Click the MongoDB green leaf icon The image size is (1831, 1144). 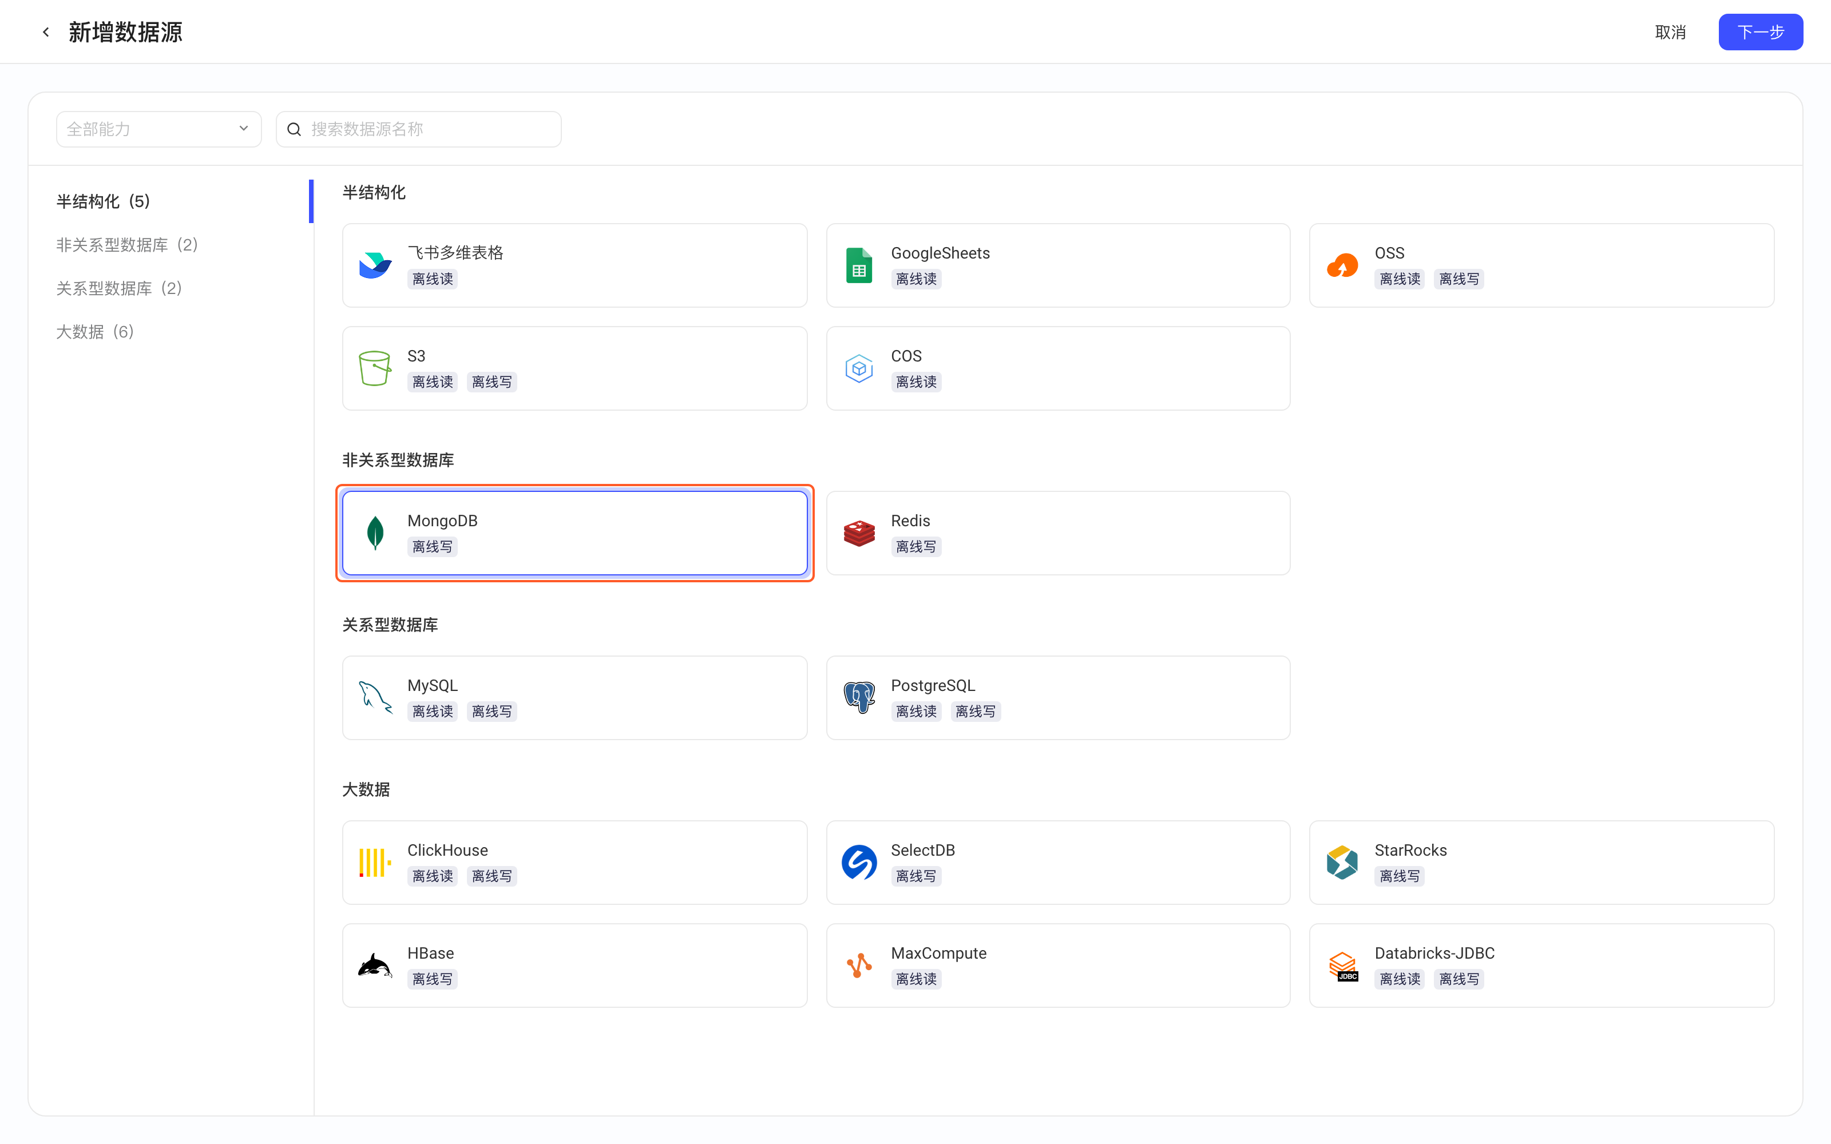pos(375,534)
